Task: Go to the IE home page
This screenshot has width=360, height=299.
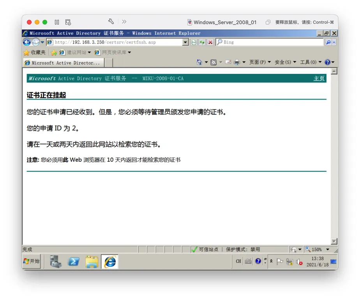Action: point(199,62)
